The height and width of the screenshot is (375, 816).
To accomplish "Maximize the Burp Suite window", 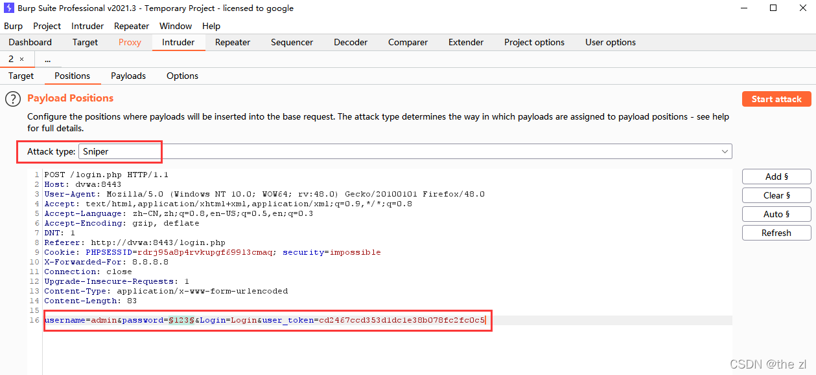I will click(x=773, y=8).
